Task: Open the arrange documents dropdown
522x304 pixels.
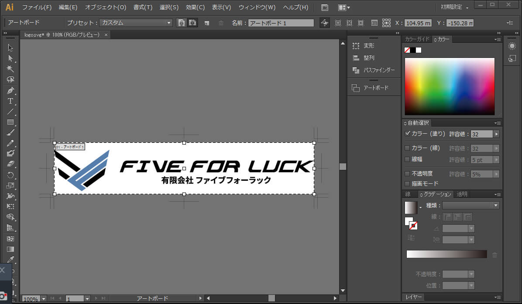Action: coord(343,7)
